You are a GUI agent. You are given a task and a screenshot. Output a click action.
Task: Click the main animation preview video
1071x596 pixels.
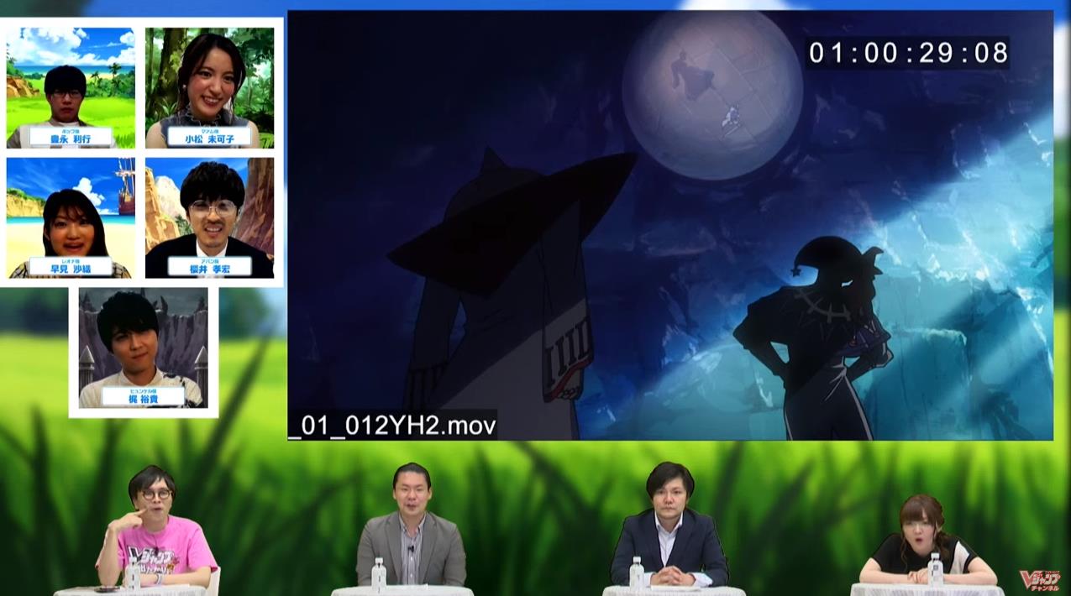670,225
